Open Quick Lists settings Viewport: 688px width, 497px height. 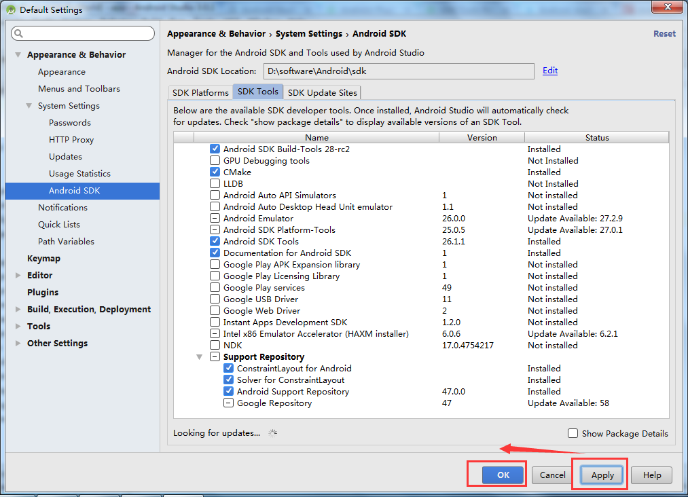(59, 225)
